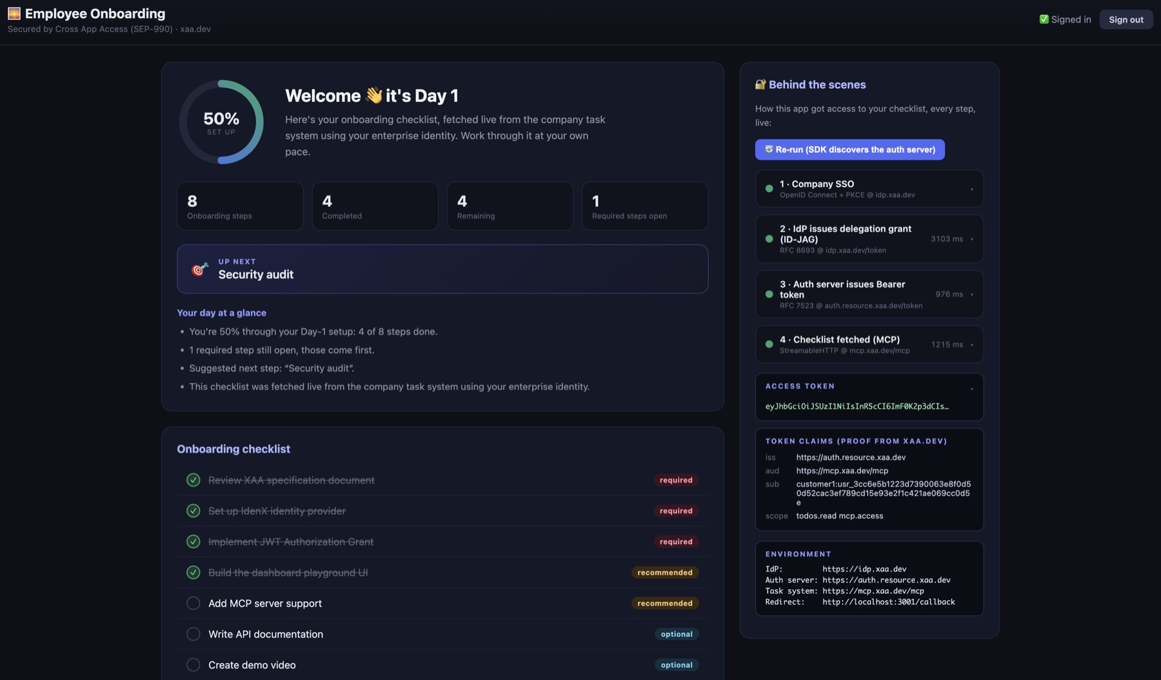Re-run the SDK auth server discovery

pos(849,150)
